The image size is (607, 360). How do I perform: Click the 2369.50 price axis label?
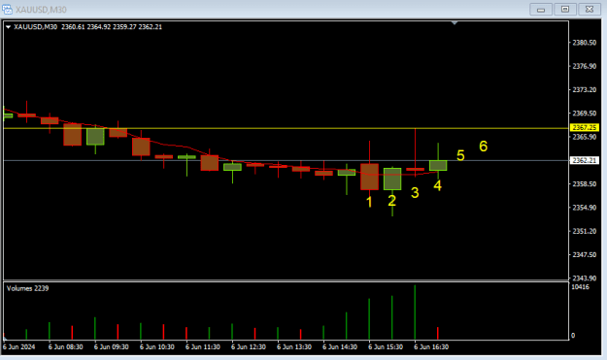pyautogui.click(x=584, y=114)
